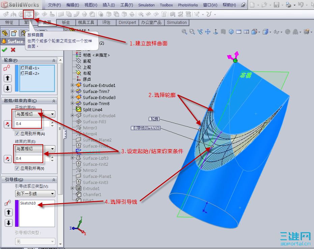Screen dimensions: 314x249
Task: Open the 引导相切类型 dropdown
Action: [x=35, y=241]
